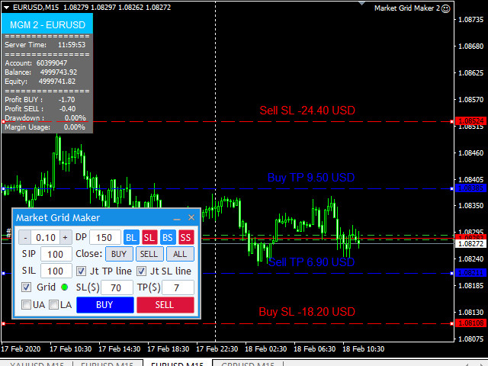Image resolution: width=488 pixels, height=366 pixels.
Task: Click the big red SELL button
Action: point(165,305)
